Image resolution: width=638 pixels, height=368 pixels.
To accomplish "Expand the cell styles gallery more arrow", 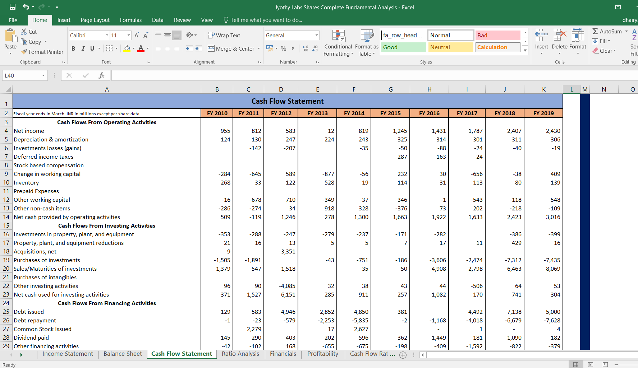I will (x=525, y=51).
